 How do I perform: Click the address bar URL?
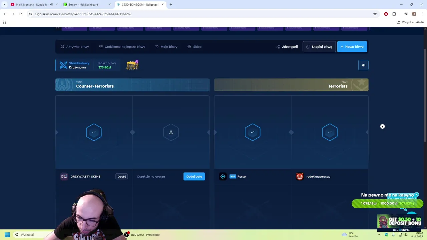[83, 14]
